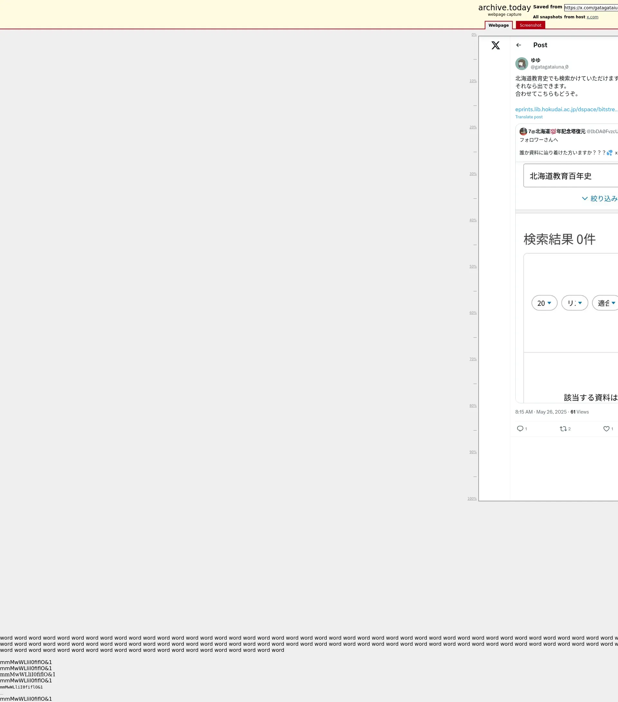
Task: Open the リ list-view dropdown
Action: (x=574, y=303)
